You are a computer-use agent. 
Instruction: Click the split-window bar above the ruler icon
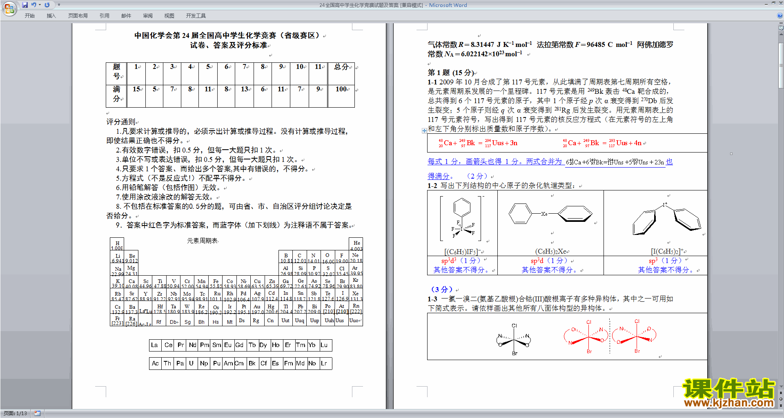[x=781, y=24]
